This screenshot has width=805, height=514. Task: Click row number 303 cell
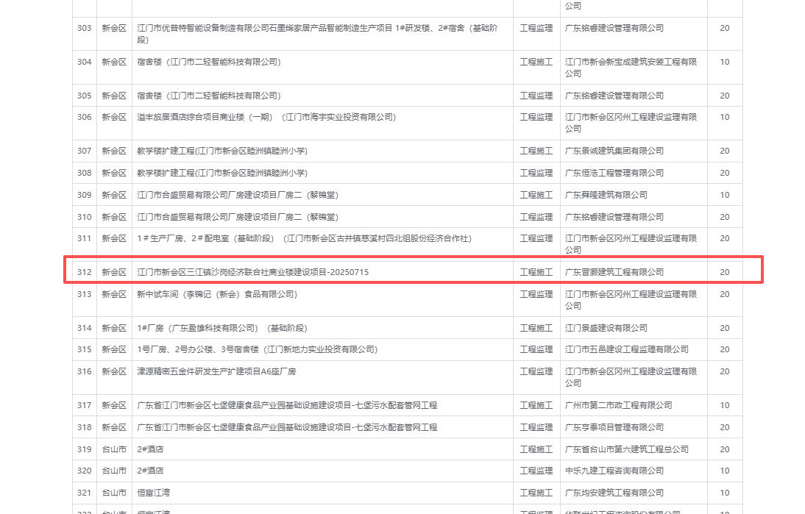point(85,28)
